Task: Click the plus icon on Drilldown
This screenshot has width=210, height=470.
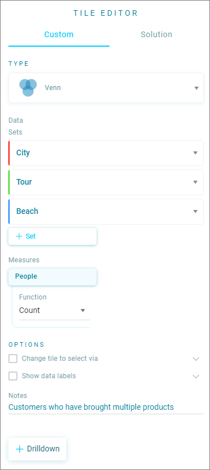Action: [20, 449]
